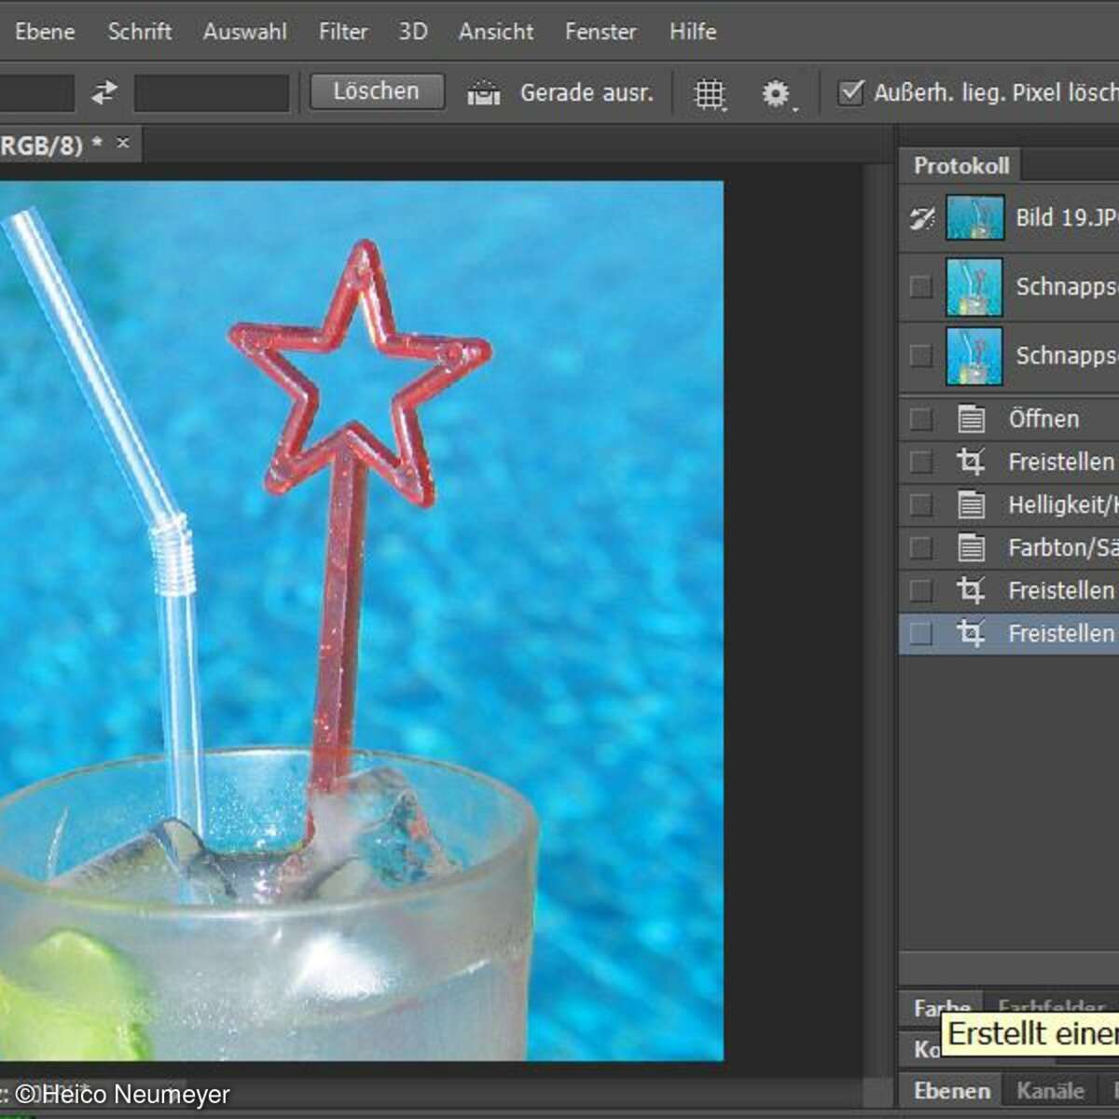Click the Farbton history step document icon
The width and height of the screenshot is (1119, 1119).
pos(971,547)
